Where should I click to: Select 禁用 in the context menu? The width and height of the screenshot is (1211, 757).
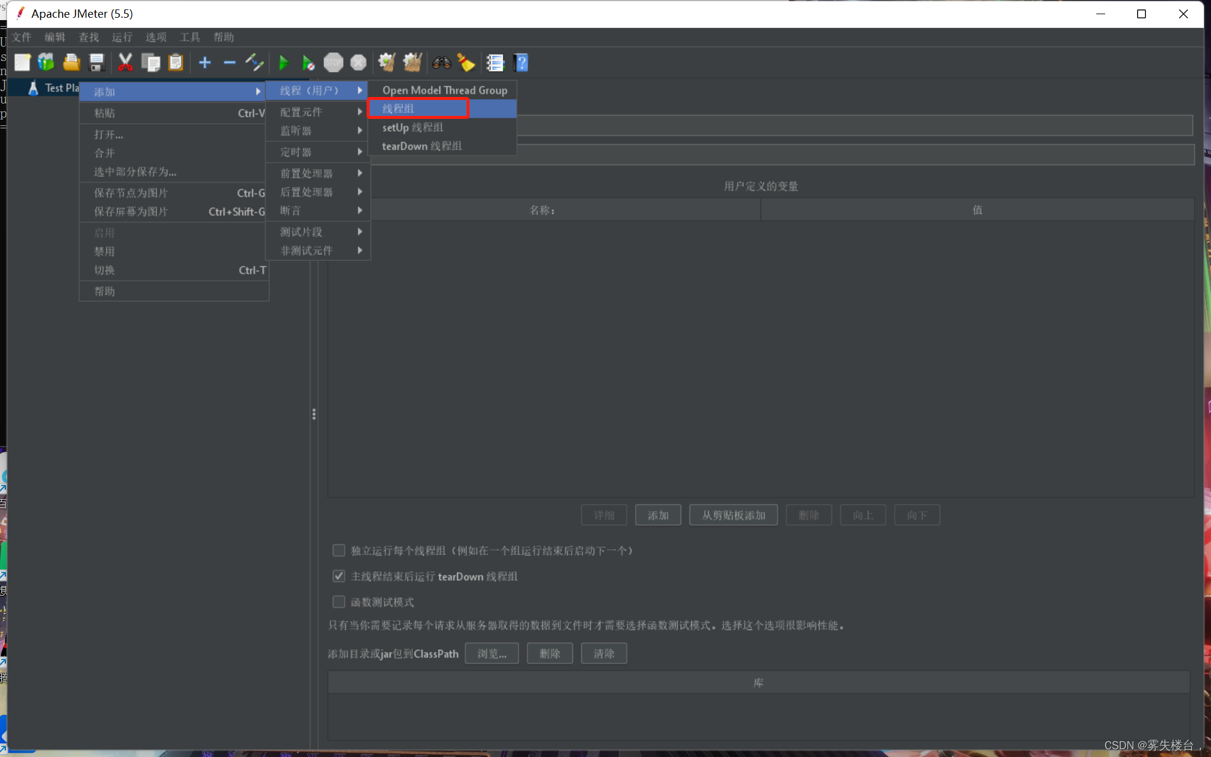pyautogui.click(x=173, y=251)
